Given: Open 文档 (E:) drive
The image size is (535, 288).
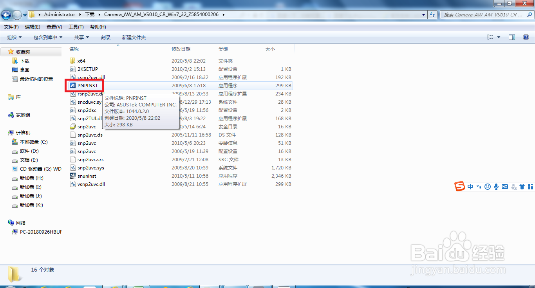Looking at the screenshot, I should click(x=29, y=160).
